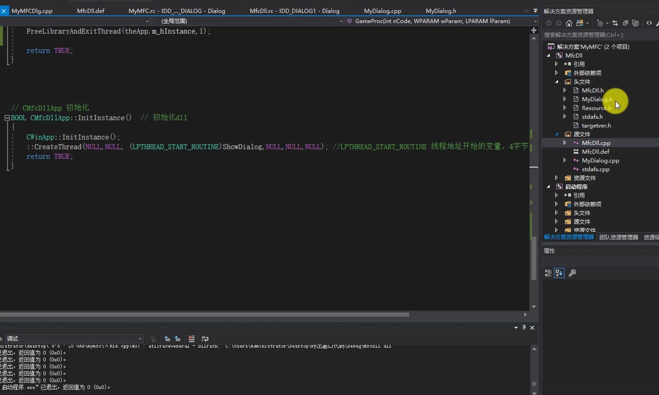
Task: Expand MyDialog.cpp file node
Action: click(x=564, y=160)
